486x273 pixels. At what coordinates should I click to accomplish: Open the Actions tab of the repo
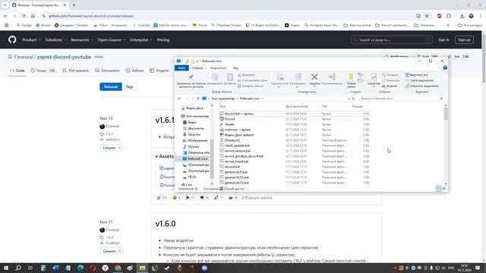tap(135, 71)
